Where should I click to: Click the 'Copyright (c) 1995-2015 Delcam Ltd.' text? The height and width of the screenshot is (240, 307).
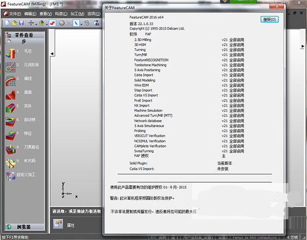click(157, 28)
